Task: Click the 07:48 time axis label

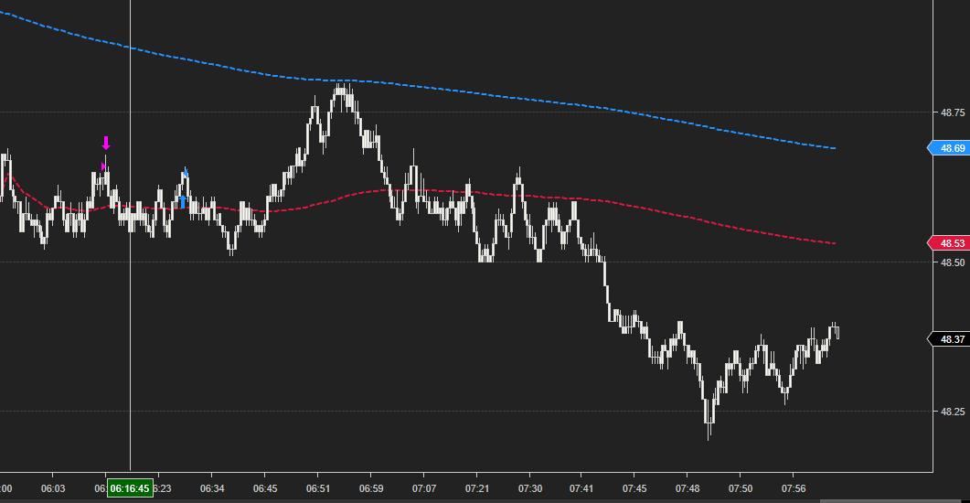Action: (x=688, y=488)
